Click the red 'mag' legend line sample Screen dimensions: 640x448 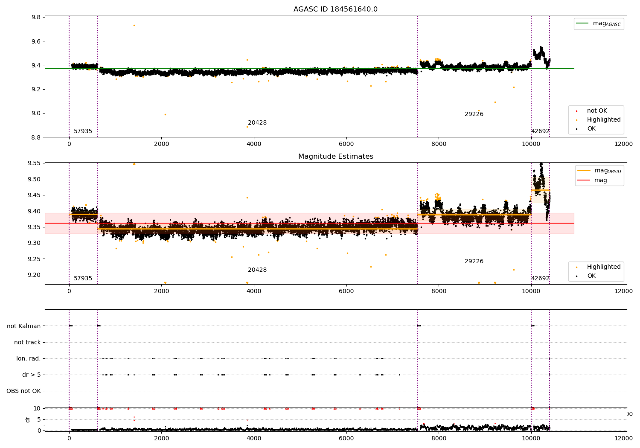584,180
